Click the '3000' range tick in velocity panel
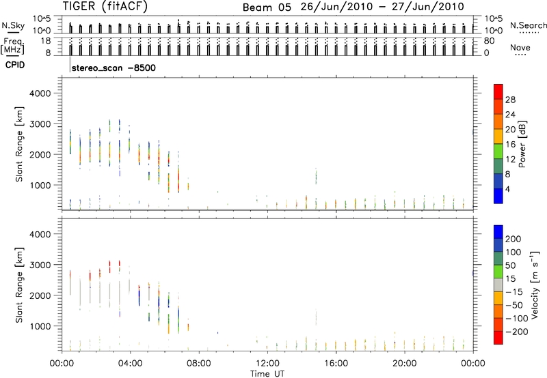 click(40, 265)
